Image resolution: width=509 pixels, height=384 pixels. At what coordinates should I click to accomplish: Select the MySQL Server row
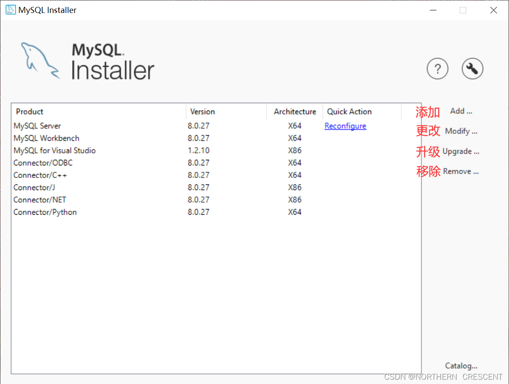pyautogui.click(x=216, y=126)
